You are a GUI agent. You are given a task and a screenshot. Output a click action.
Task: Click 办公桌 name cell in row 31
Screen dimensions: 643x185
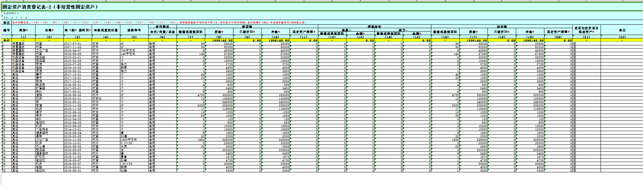[49, 147]
